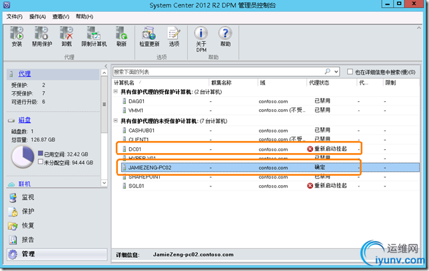Click DC01's 重新启动挂起 status text
Viewport: 429px width, 271px height.
tap(330, 149)
